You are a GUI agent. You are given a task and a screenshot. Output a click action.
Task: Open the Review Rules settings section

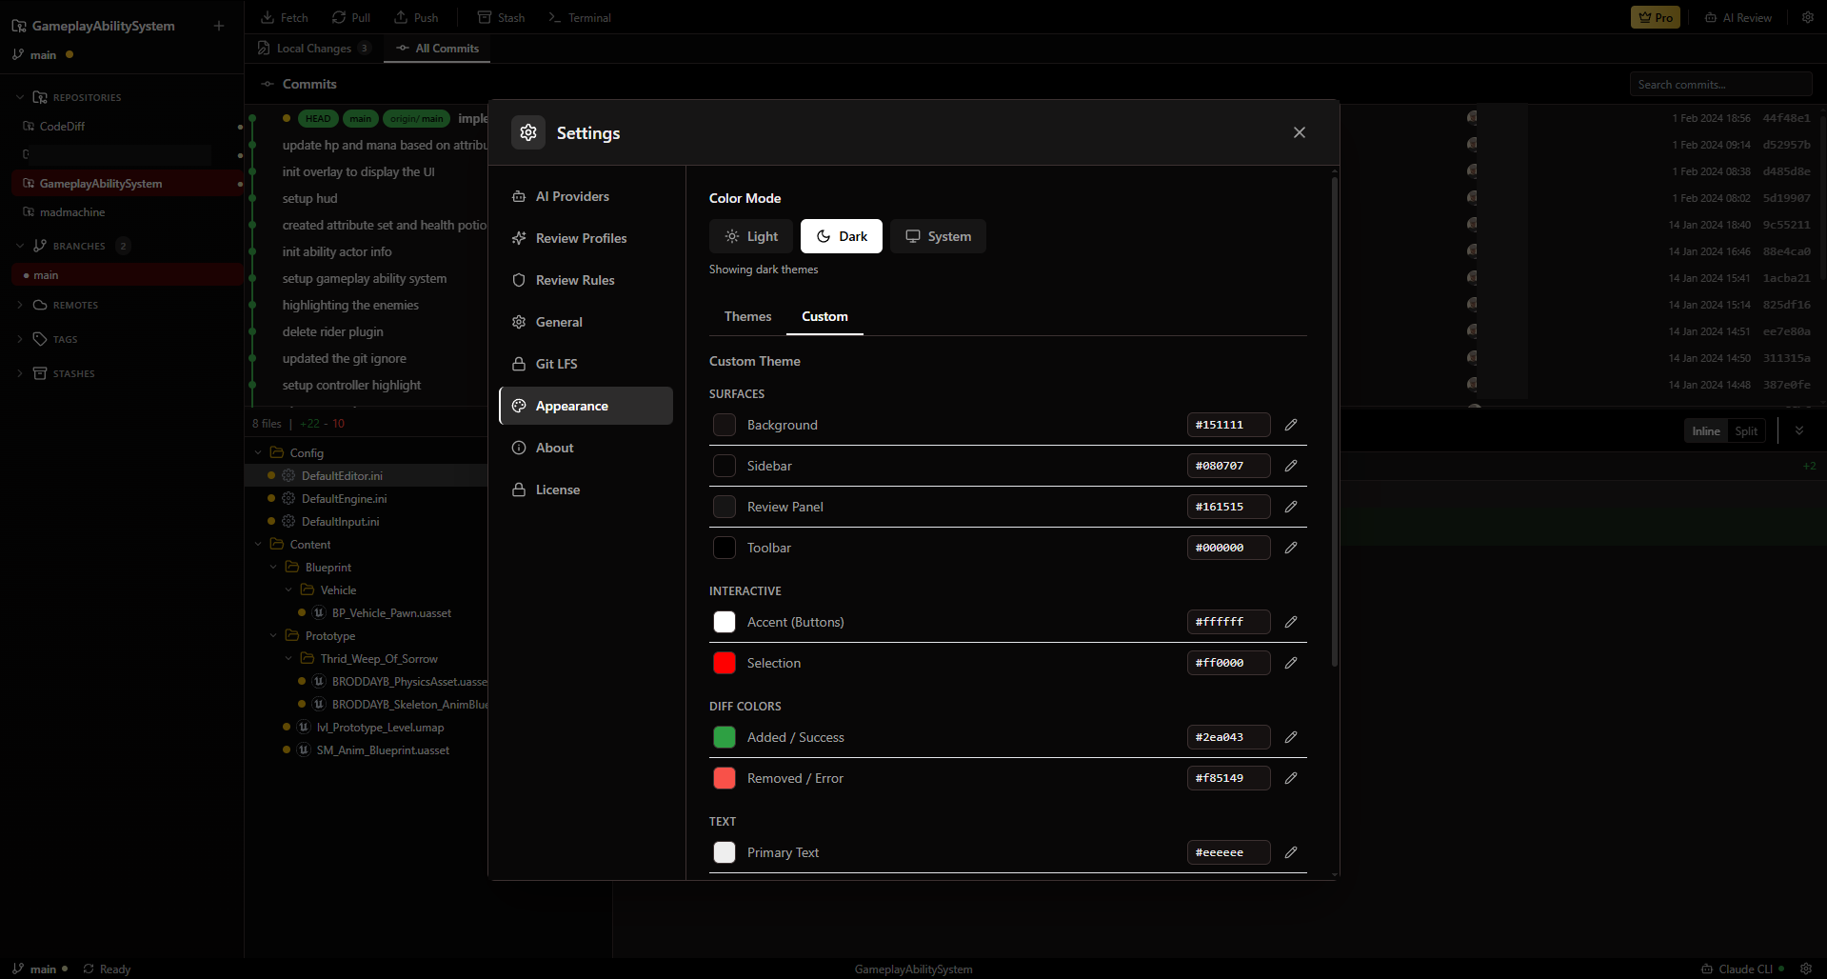point(586,280)
